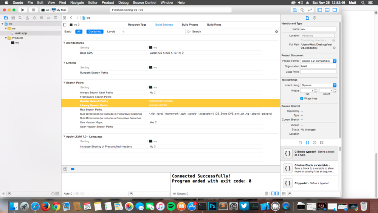This screenshot has width=378, height=213.
Task: Open the Product menu
Action: [x=108, y=3]
